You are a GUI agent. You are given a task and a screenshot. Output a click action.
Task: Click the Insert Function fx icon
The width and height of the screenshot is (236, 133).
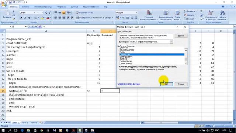coord(40,27)
